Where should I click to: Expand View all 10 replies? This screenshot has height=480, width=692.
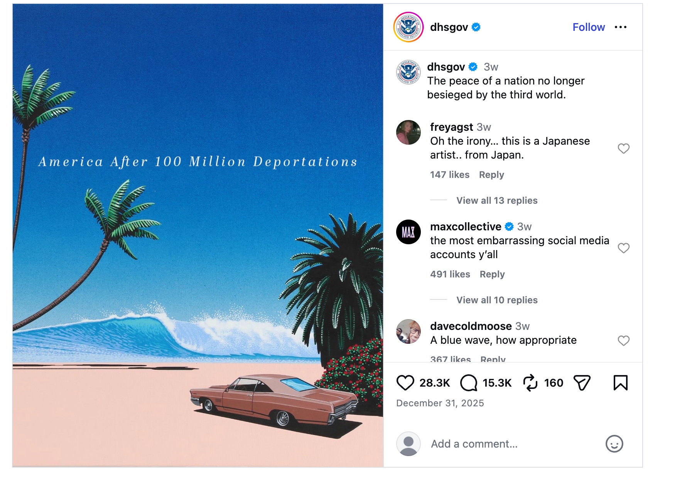point(496,300)
